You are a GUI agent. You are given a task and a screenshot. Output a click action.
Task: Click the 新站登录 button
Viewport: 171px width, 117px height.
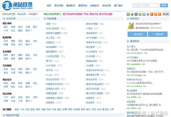coord(137,34)
